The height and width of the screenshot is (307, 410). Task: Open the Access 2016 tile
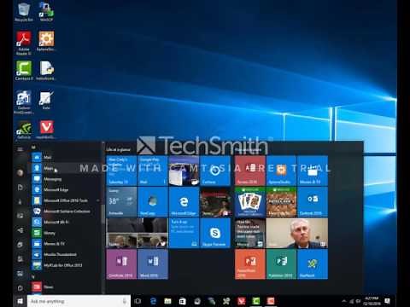tap(250, 171)
